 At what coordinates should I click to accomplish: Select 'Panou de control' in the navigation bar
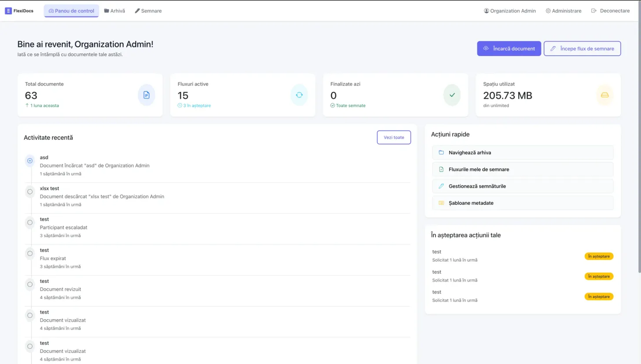pyautogui.click(x=71, y=11)
